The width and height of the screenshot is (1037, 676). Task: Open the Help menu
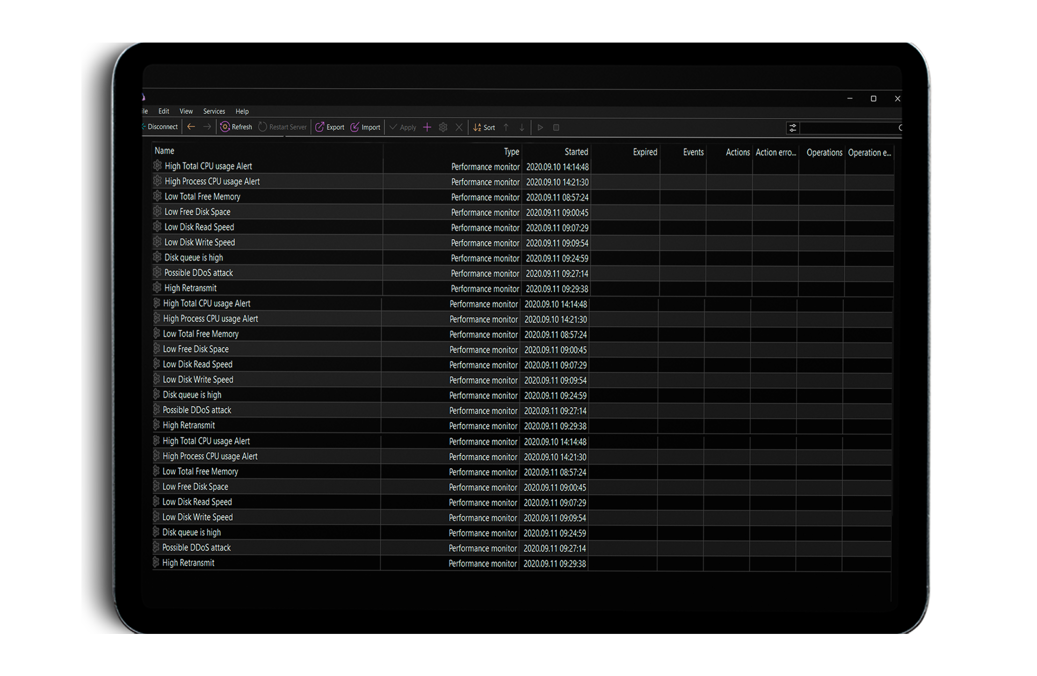point(242,111)
